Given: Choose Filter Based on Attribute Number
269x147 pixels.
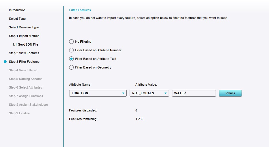Looking at the screenshot, I should (x=71, y=50).
